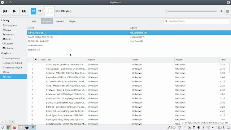Click the playback position slider
The width and height of the screenshot is (231, 130).
click(x=191, y=11)
